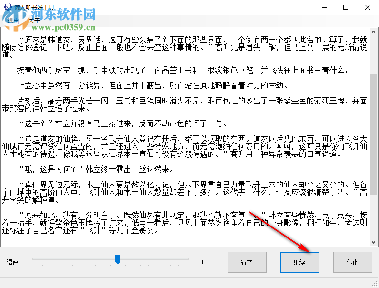Image resolution: width=379 pixels, height=288 pixels.
Task: Click the 继续 button to resume reading
Action: tap(299, 262)
